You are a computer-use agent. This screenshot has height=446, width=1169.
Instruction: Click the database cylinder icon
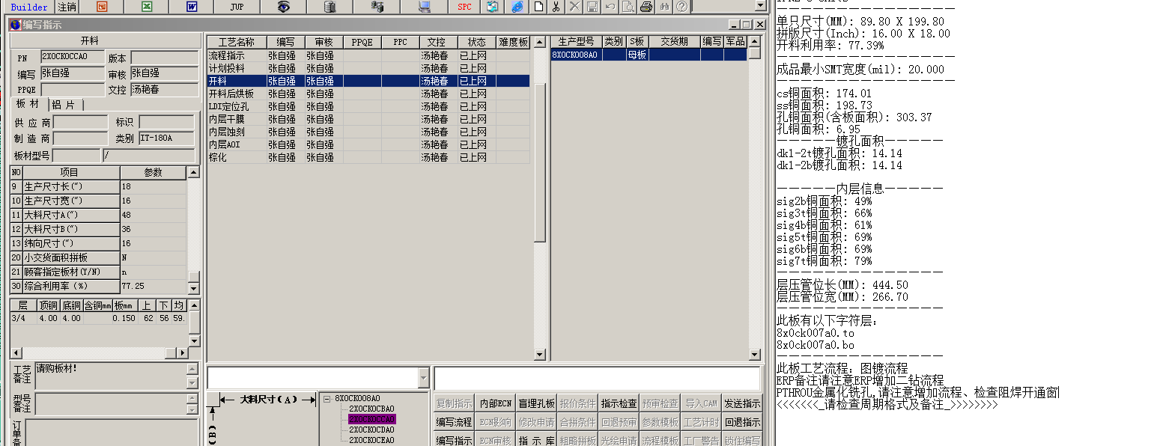(x=330, y=7)
